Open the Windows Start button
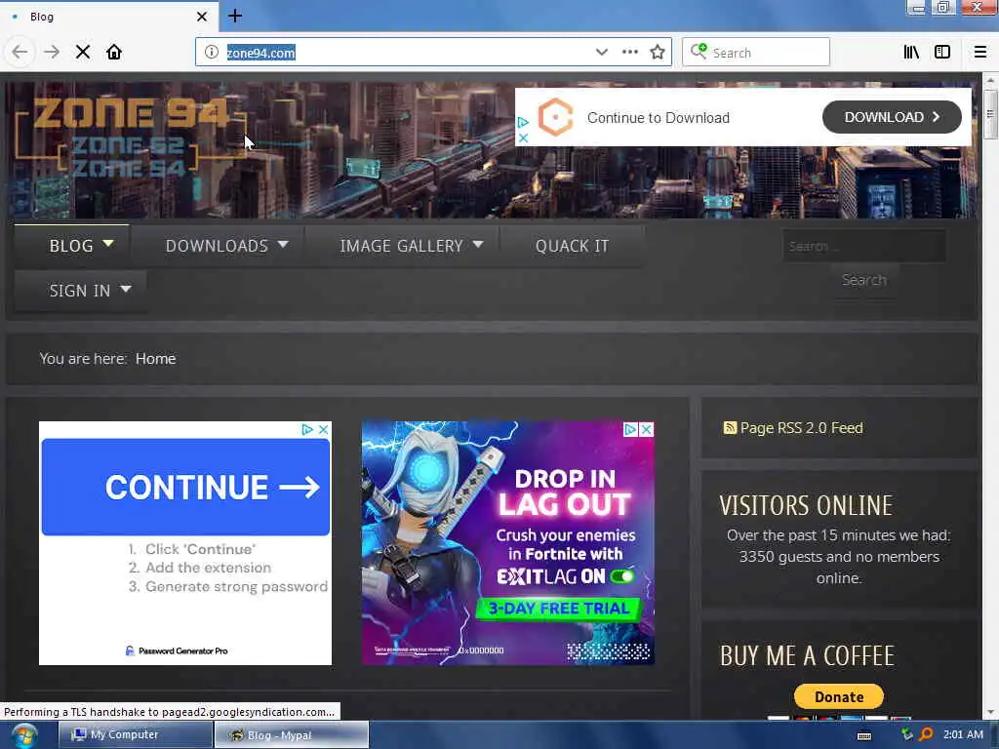999x749 pixels. [23, 735]
